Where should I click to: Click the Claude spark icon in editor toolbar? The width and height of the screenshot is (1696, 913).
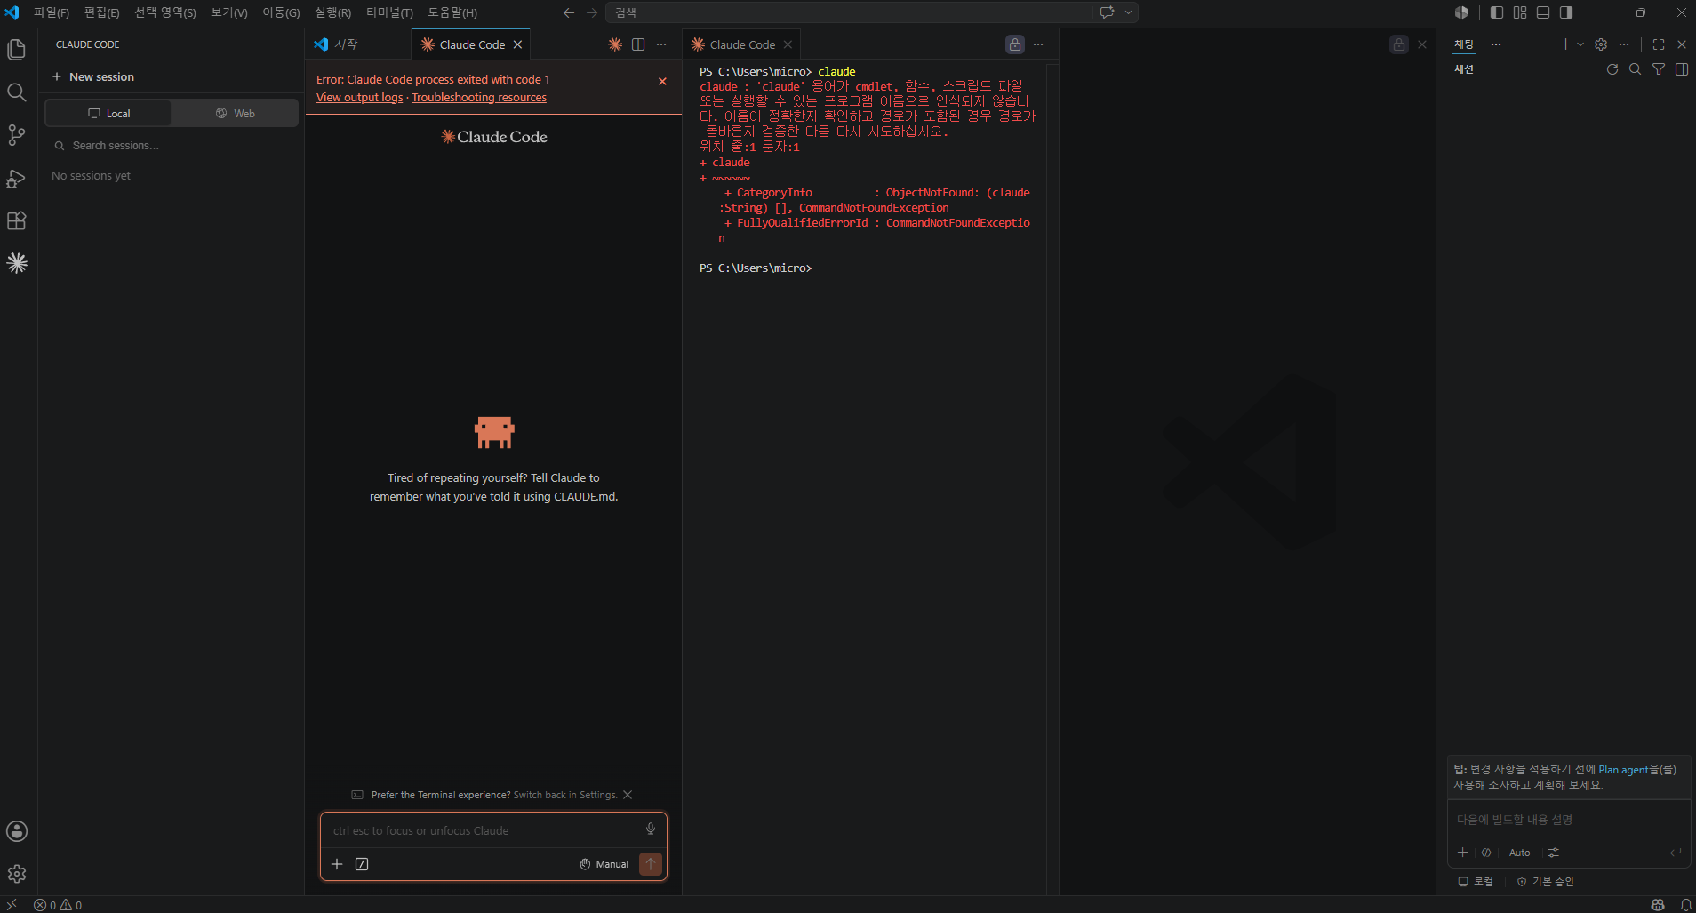pos(615,44)
